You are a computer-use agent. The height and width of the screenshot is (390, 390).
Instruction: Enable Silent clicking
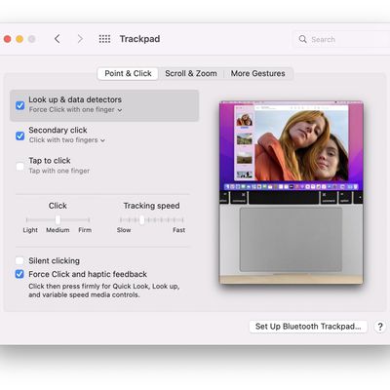(x=19, y=260)
